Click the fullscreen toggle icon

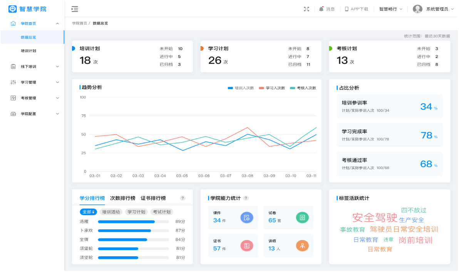coord(307,9)
